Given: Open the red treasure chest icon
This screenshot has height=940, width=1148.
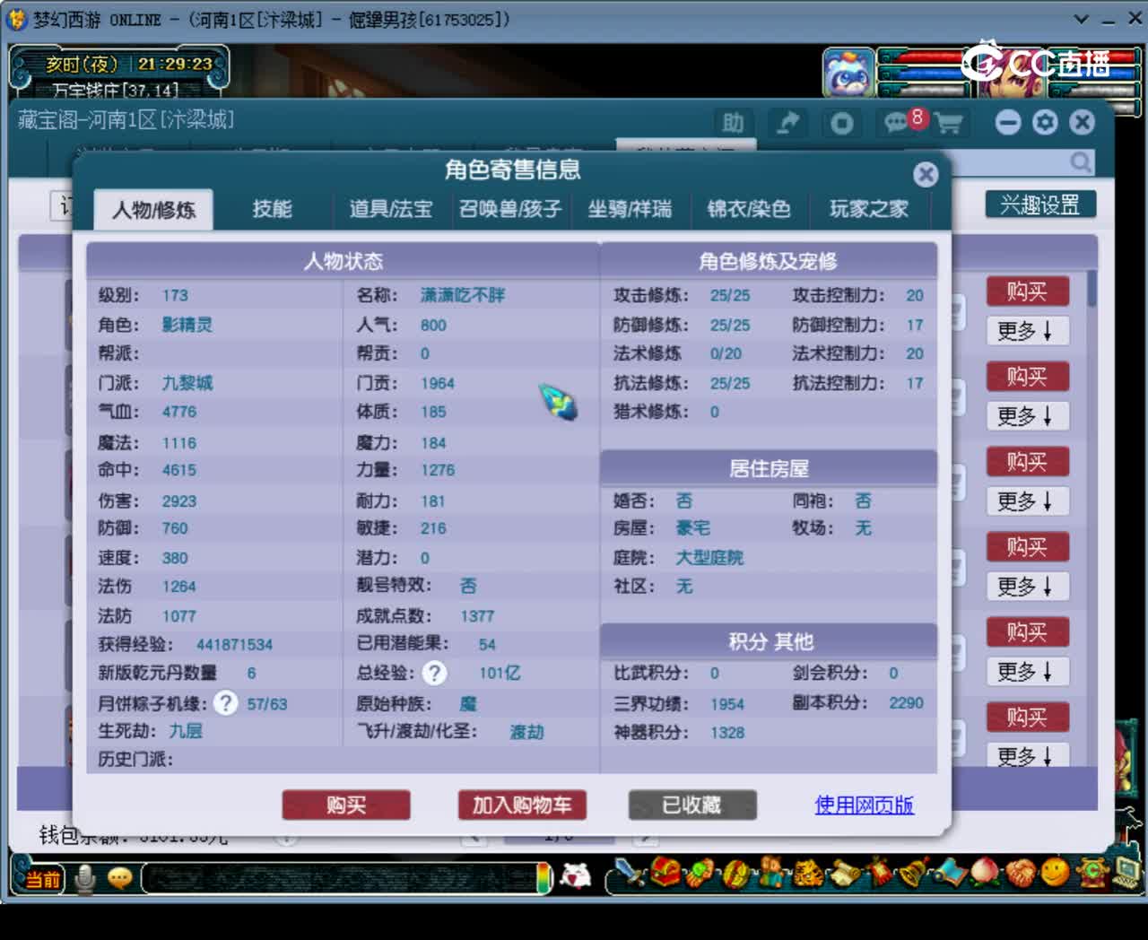Looking at the screenshot, I should (665, 873).
